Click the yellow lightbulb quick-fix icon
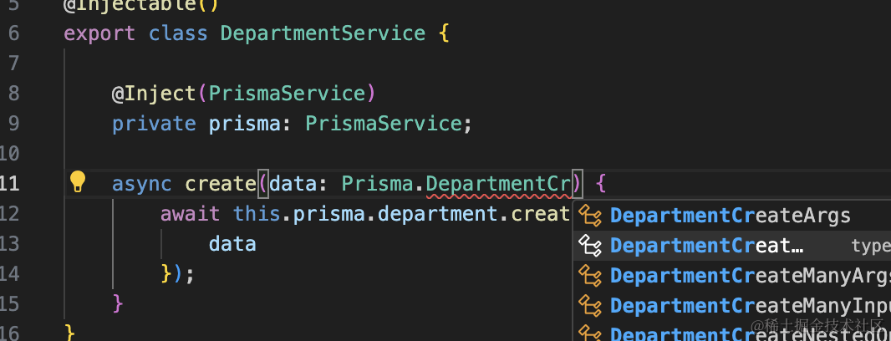Screen dimensions: 891x341 [78, 181]
